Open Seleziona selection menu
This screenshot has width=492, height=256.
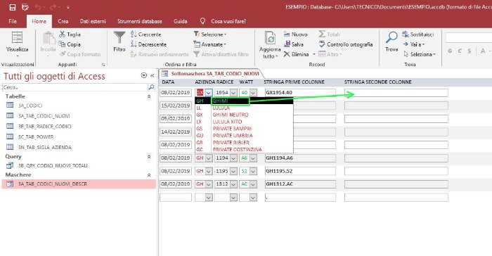420,54
